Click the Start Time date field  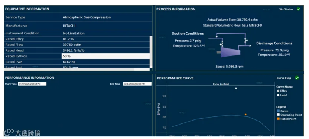tap(32, 84)
